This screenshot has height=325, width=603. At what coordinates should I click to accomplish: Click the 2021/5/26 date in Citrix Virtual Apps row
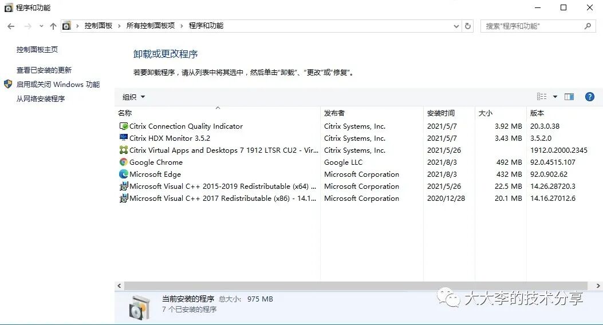444,150
